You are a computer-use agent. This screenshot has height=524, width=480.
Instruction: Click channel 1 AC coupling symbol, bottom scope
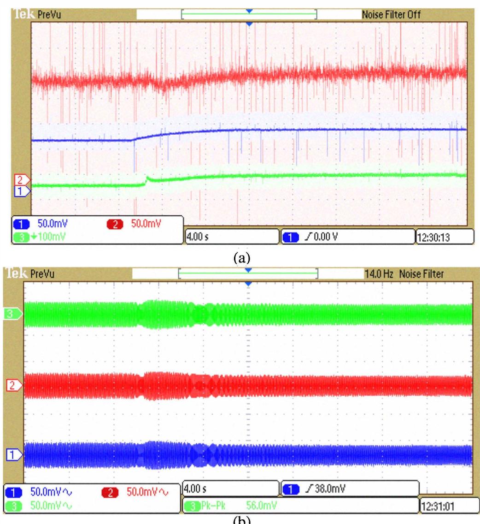click(x=66, y=493)
